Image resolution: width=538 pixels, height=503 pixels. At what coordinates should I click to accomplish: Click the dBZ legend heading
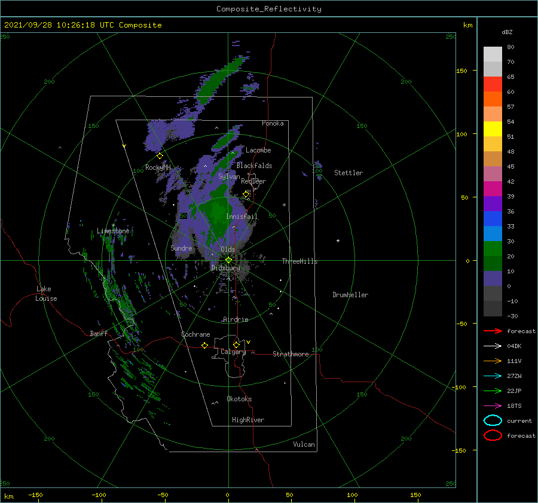click(x=507, y=32)
